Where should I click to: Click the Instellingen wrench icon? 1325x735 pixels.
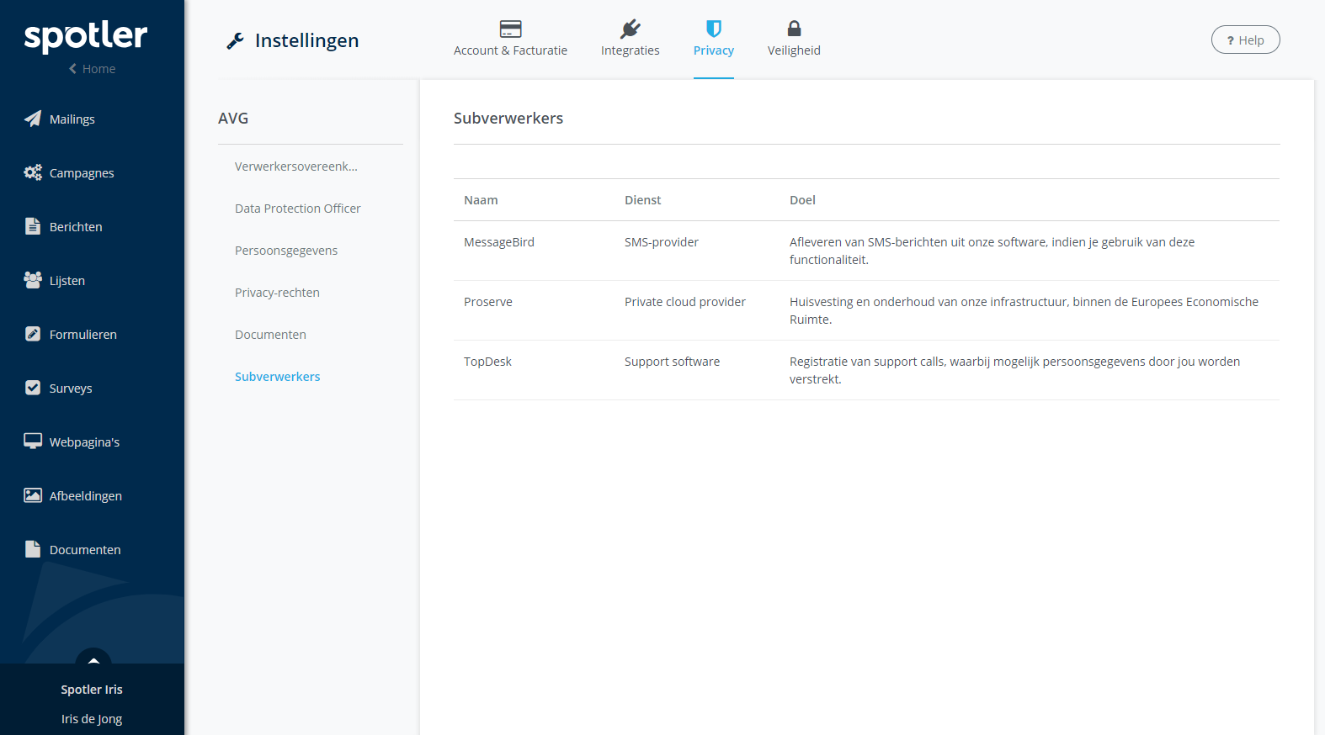[235, 40]
